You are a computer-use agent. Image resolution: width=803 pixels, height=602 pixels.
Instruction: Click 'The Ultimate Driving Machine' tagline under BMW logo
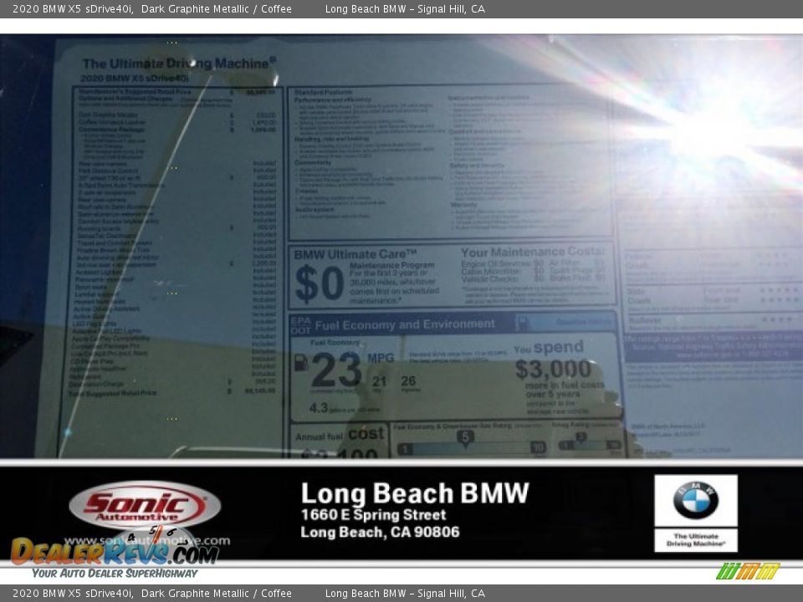coord(696,540)
